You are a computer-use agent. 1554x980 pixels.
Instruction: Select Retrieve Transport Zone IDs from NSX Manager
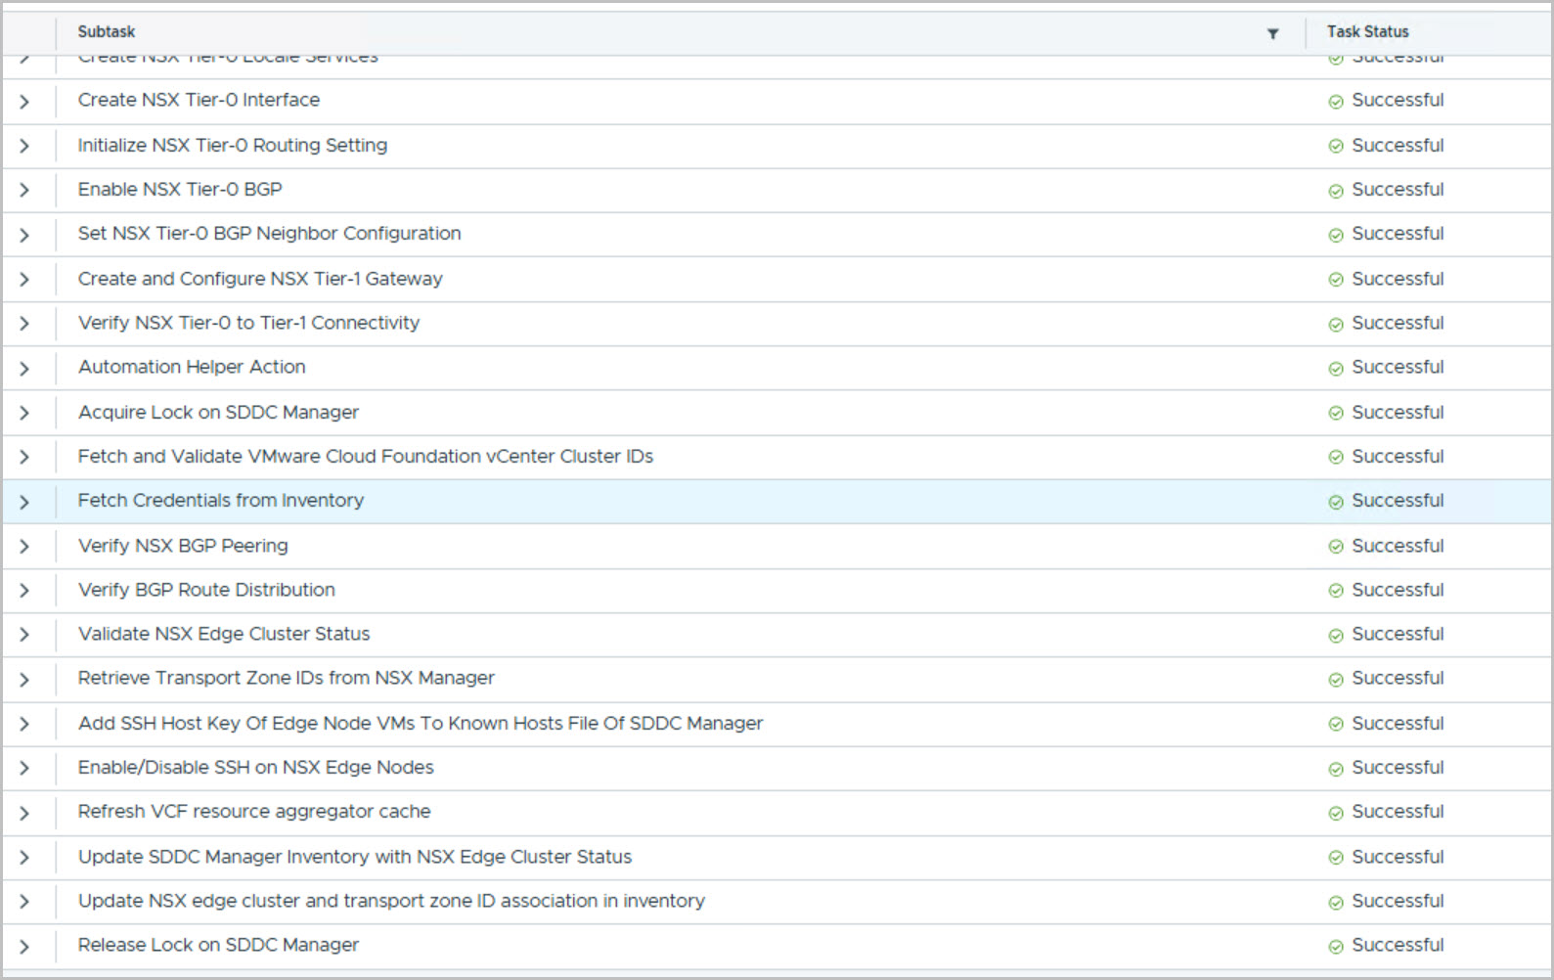point(286,678)
